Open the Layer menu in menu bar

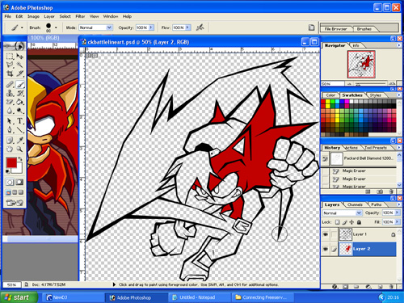[x=49, y=16]
